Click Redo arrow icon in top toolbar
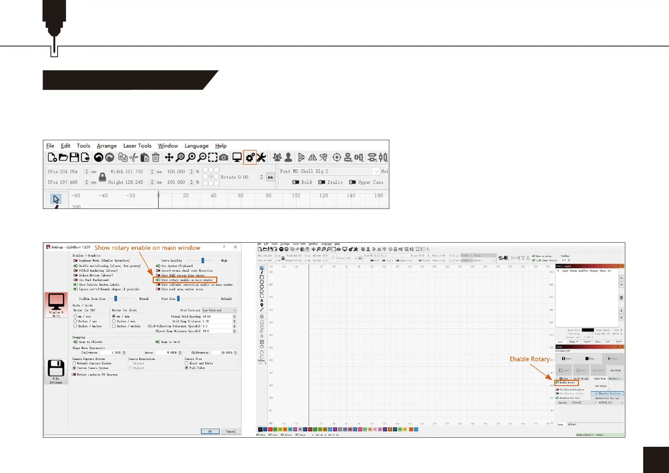Screen dimensions: 669x473 [110, 158]
